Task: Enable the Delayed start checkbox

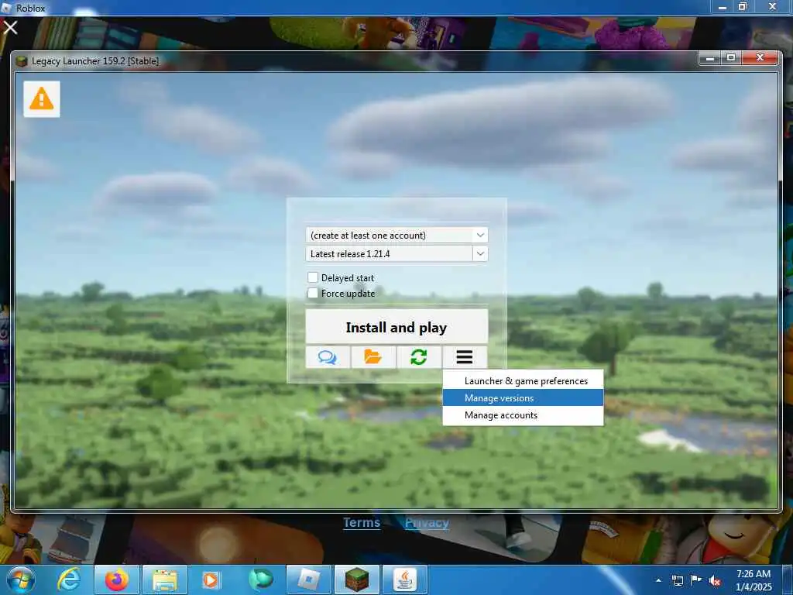Action: click(313, 277)
